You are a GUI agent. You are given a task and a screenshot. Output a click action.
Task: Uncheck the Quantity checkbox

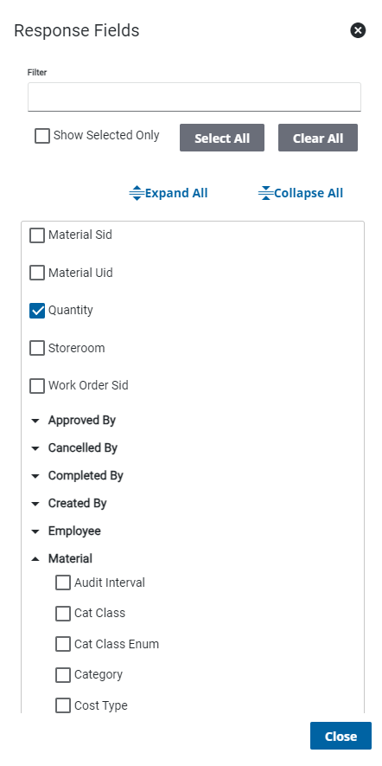coord(37,310)
